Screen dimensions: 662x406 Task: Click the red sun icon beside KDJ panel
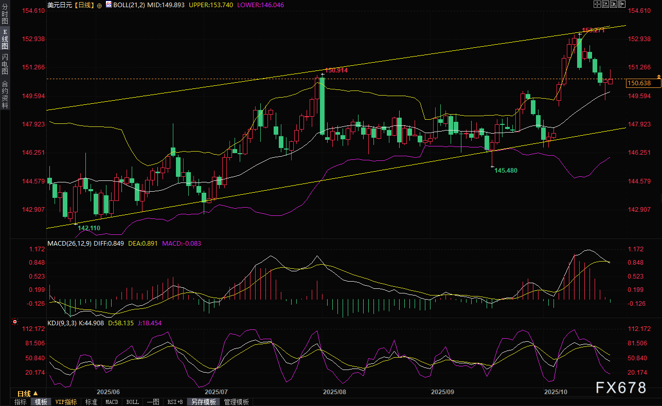pos(15,323)
